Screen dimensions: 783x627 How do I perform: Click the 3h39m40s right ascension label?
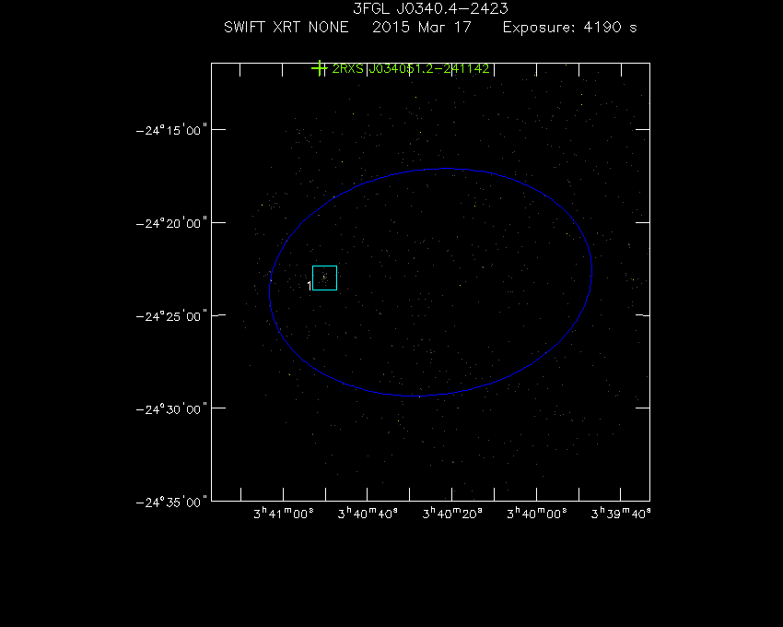pyautogui.click(x=621, y=514)
